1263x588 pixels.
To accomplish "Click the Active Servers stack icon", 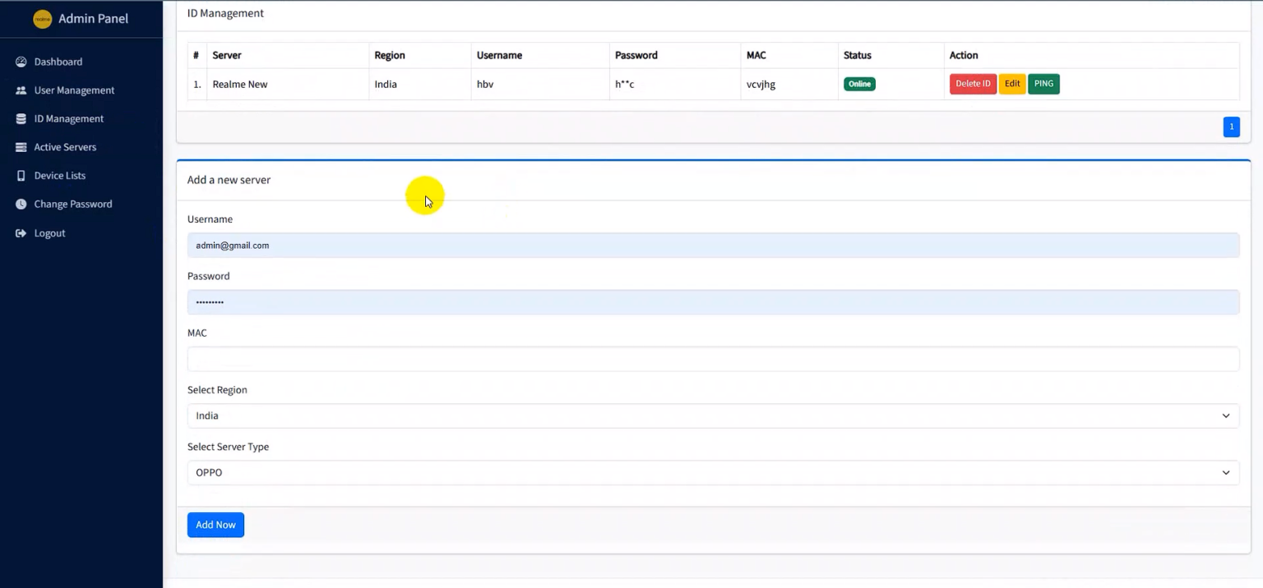I will pos(21,147).
